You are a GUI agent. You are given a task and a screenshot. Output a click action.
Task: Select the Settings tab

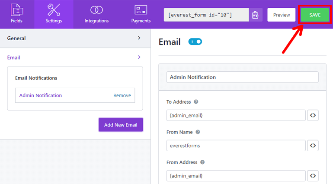tap(54, 14)
